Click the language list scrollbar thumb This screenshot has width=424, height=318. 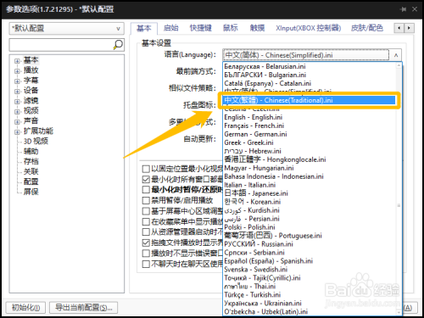pyautogui.click(x=399, y=205)
